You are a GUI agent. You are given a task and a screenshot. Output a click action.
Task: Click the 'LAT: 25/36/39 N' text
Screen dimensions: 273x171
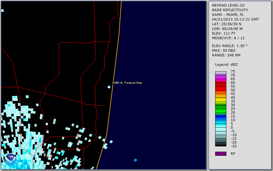226,24
